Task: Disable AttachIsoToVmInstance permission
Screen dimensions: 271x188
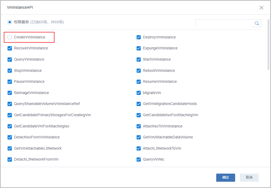Action: [139, 126]
